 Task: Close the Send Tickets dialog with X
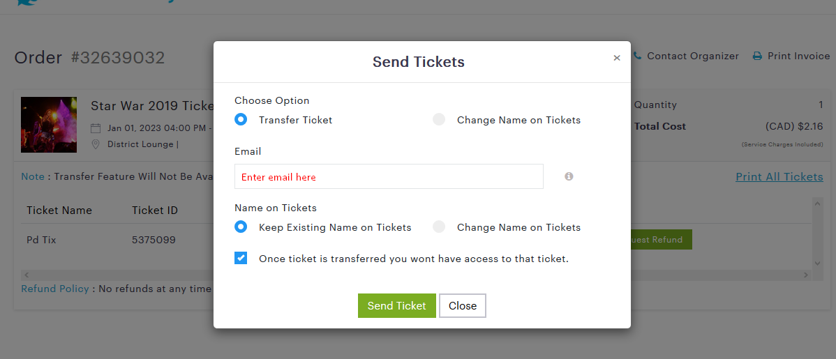617,58
